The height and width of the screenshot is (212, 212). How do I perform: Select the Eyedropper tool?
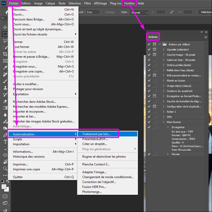tap(5, 68)
